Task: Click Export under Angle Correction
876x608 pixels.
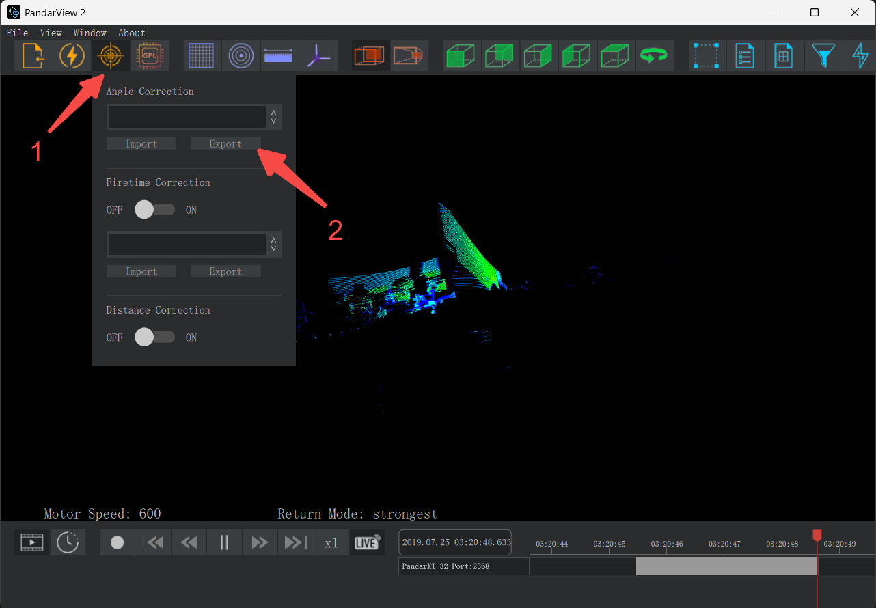Action: click(225, 144)
